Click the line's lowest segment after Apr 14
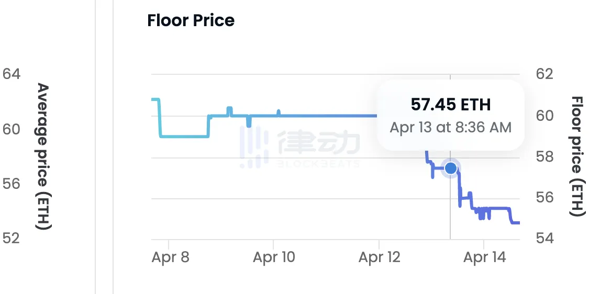Image resolution: width=600 pixels, height=294 pixels. pos(515,222)
